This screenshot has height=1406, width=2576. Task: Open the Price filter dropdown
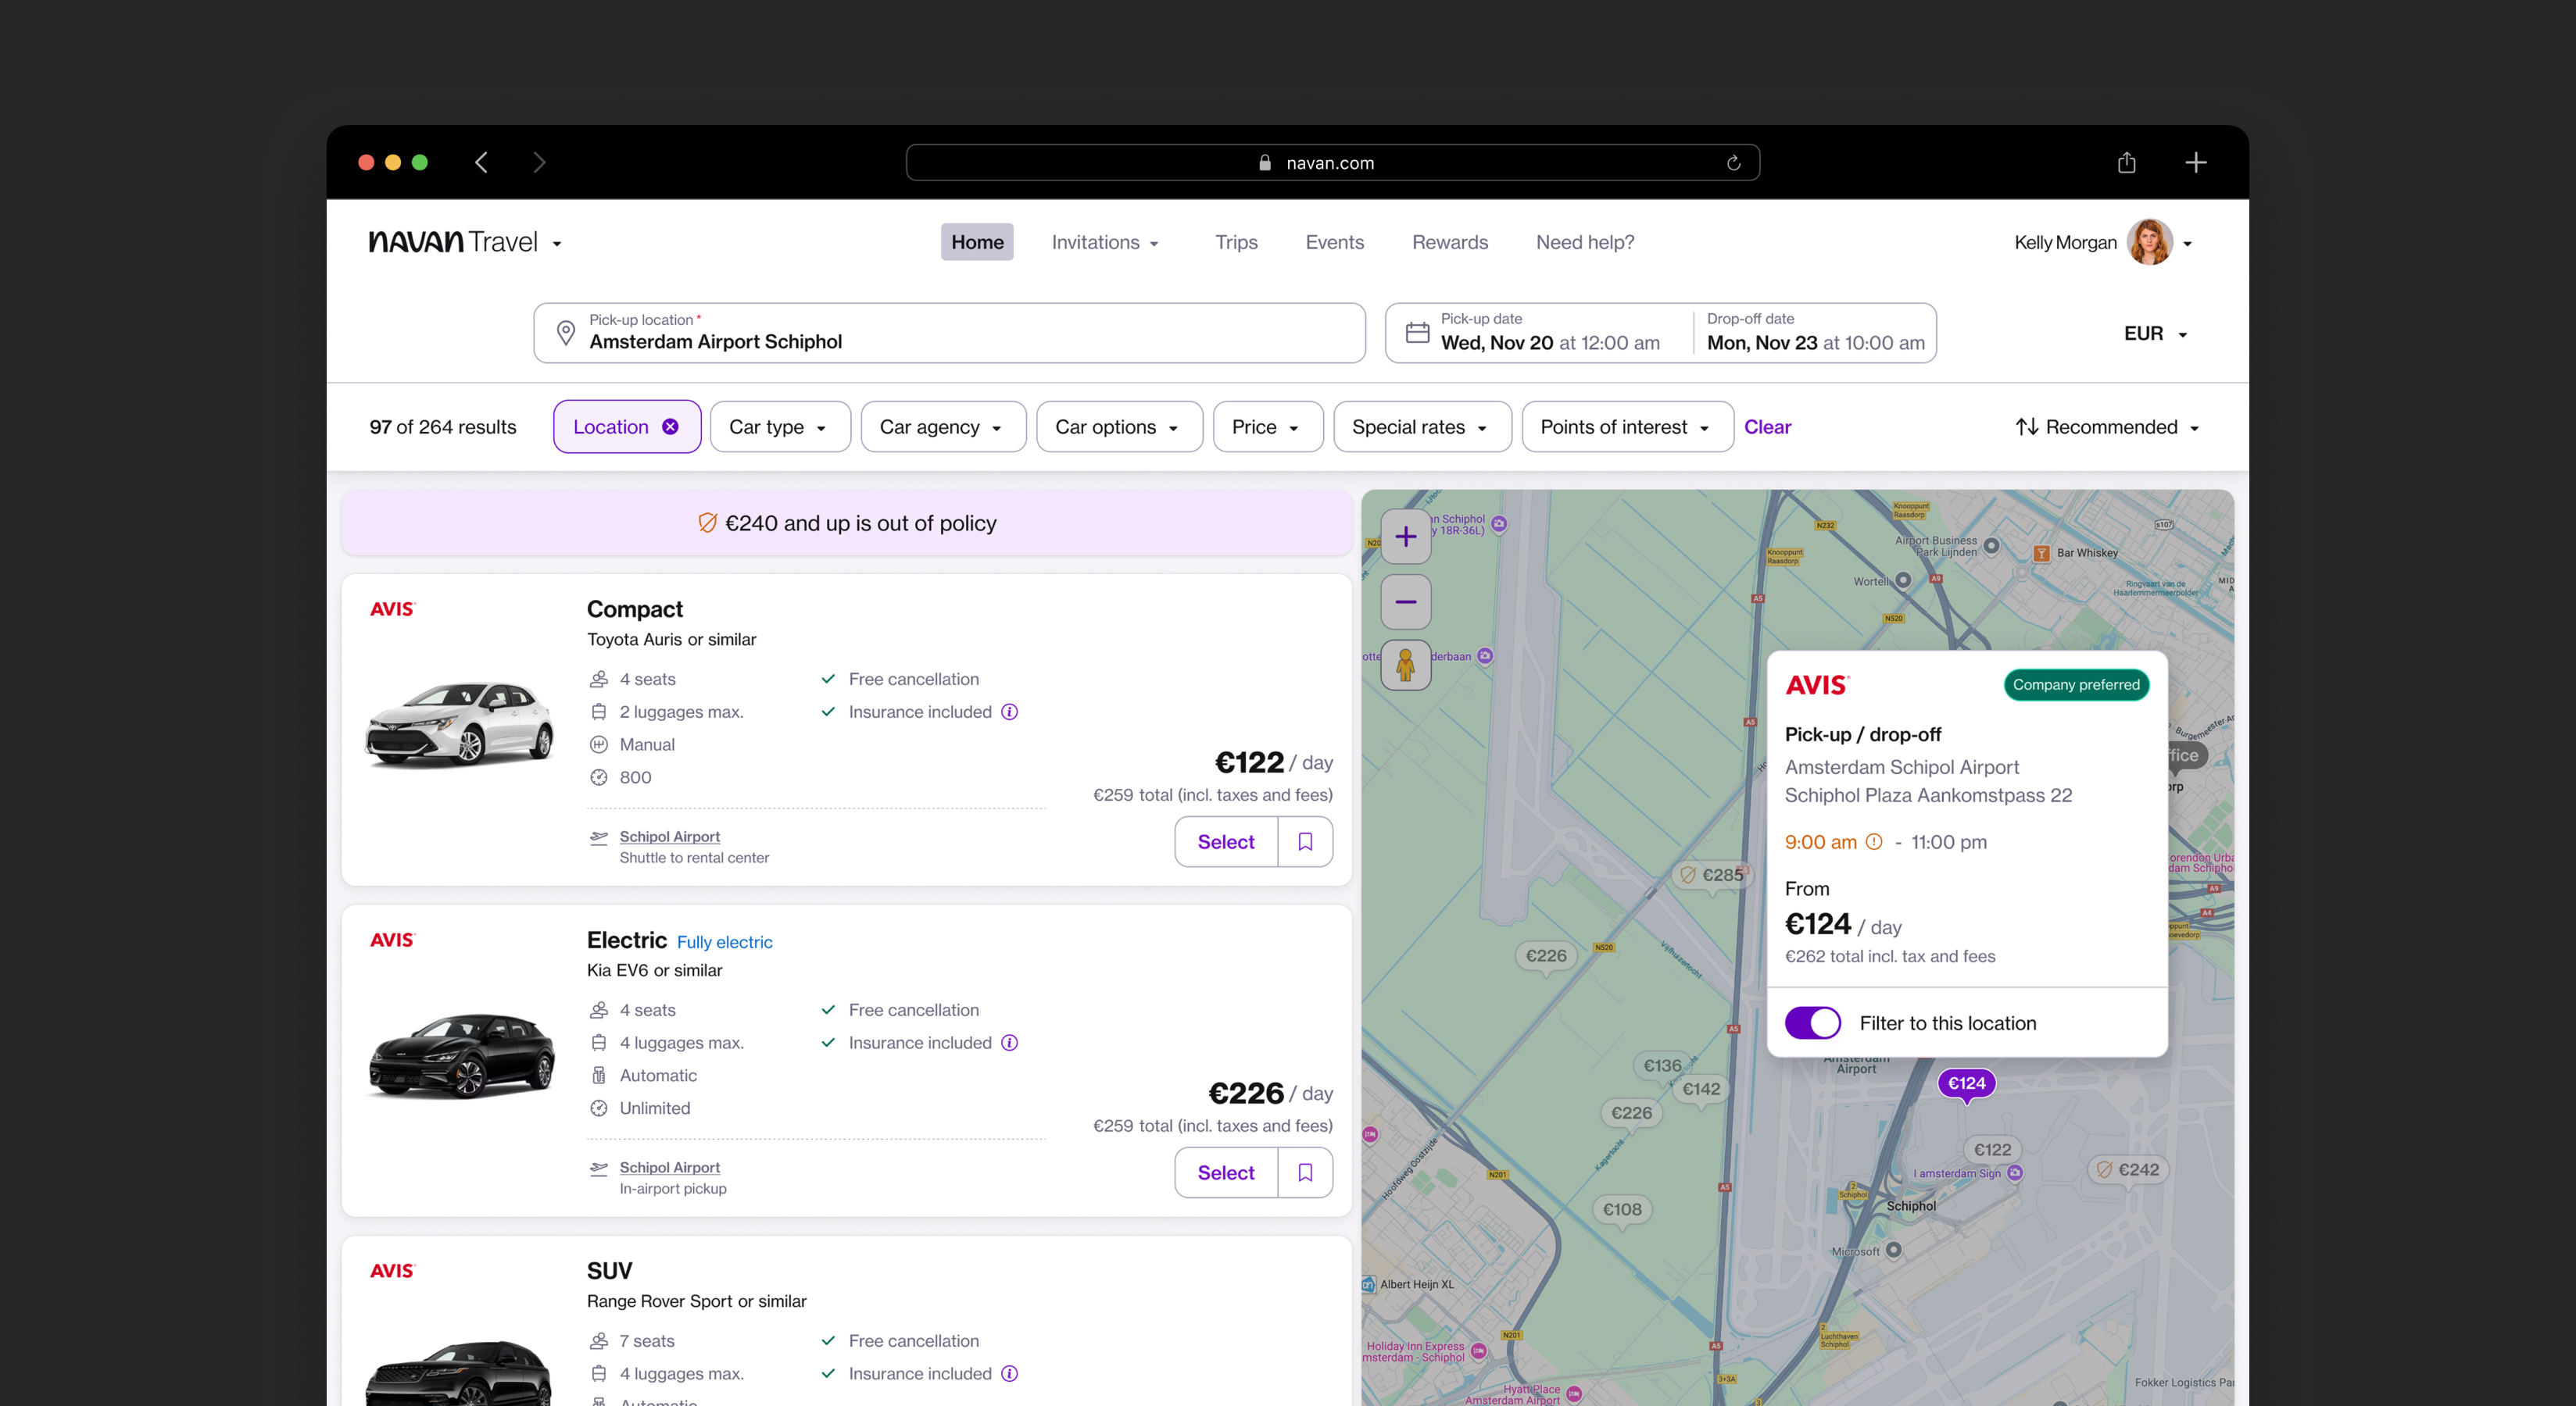tap(1266, 426)
